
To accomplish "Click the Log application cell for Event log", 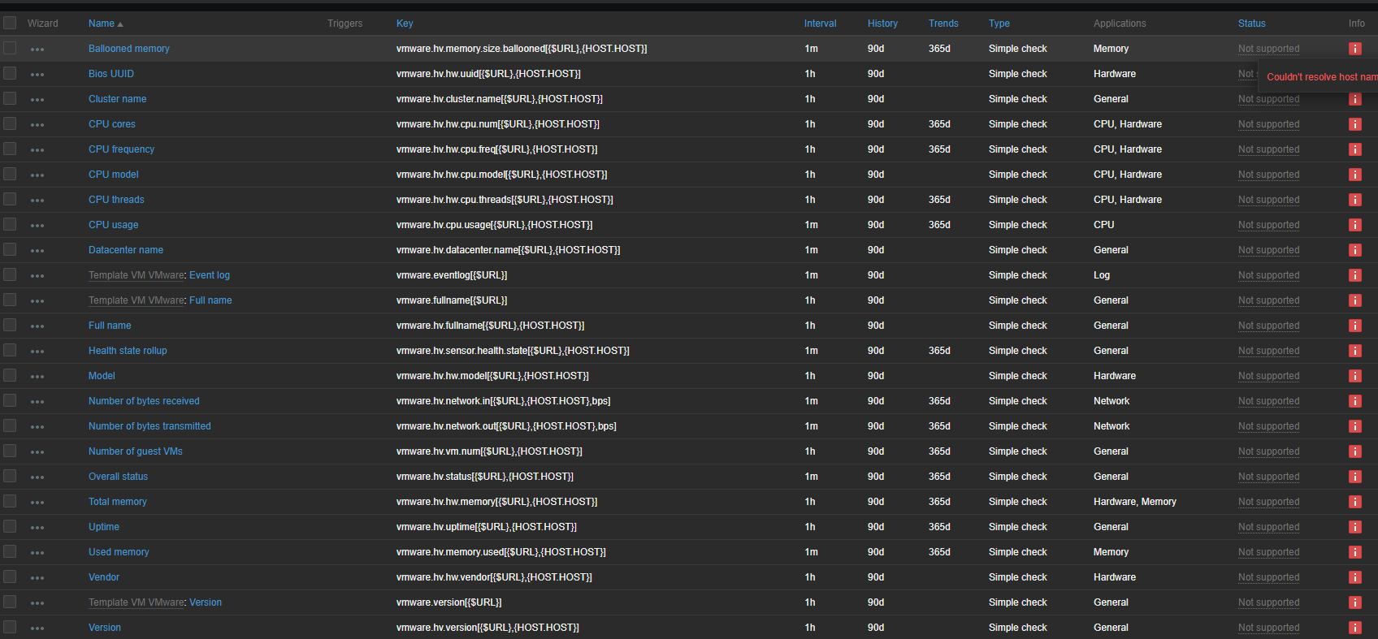I will (1102, 275).
